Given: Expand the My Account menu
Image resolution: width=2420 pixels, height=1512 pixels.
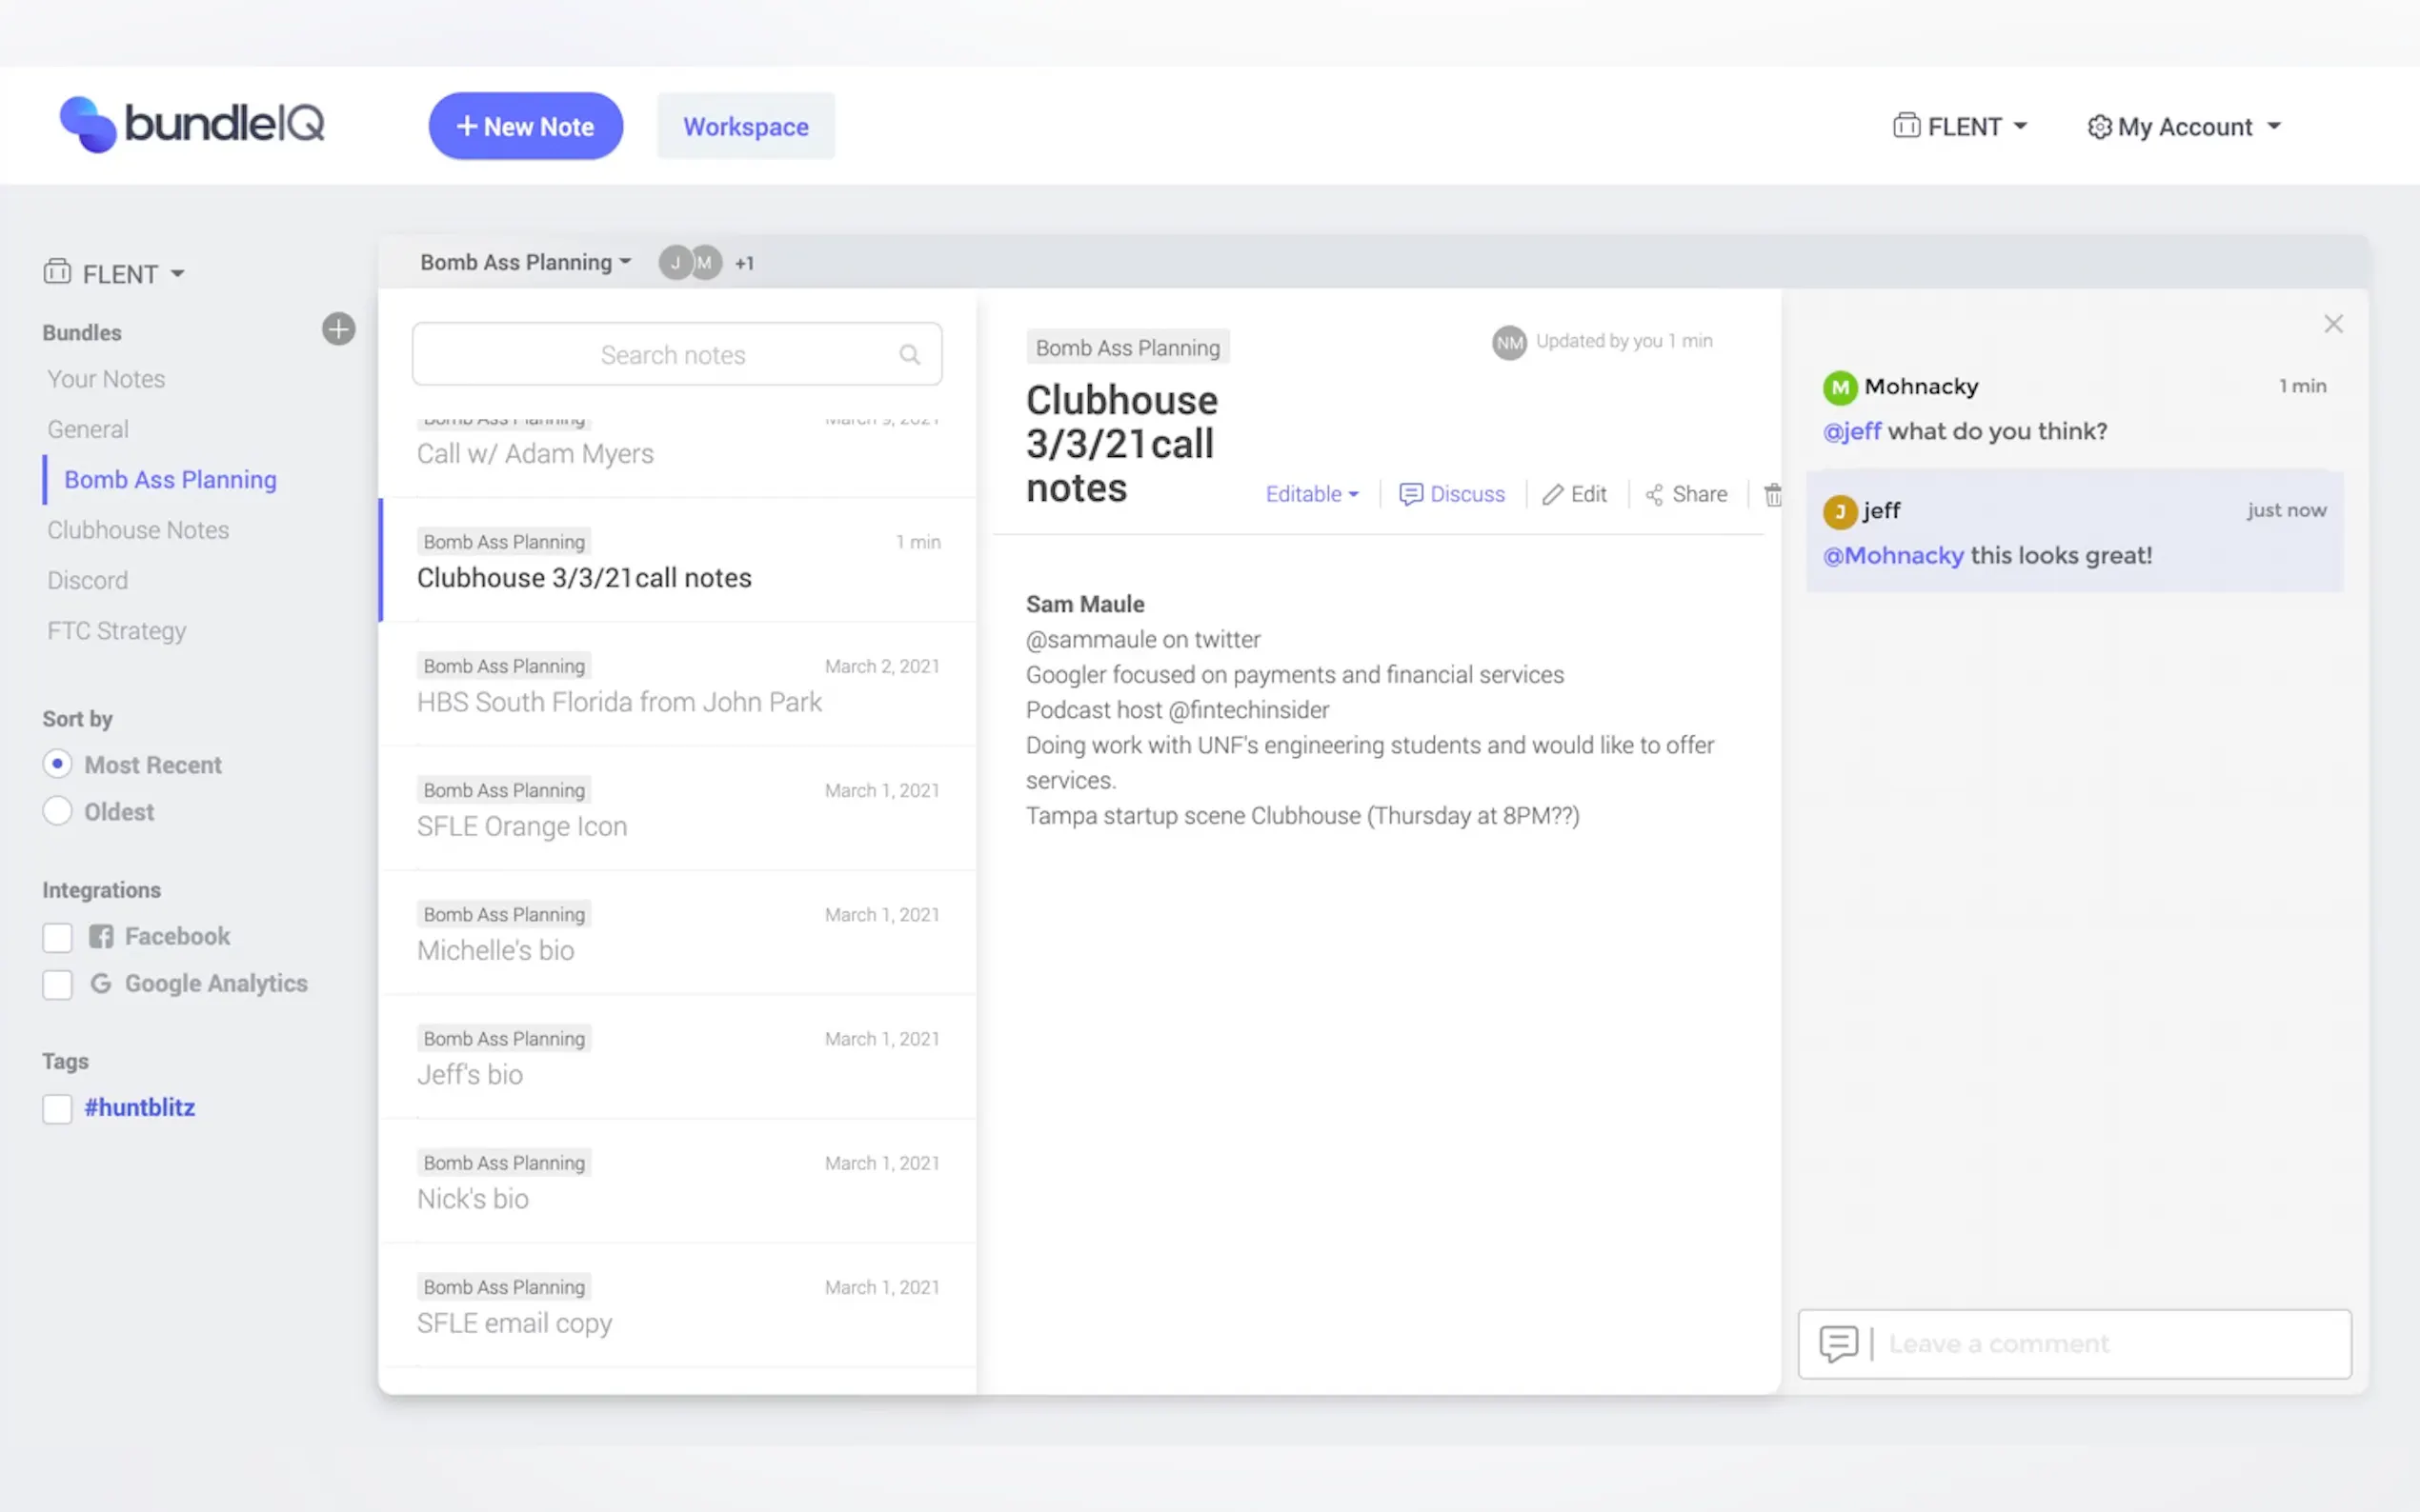Looking at the screenshot, I should coord(2184,127).
